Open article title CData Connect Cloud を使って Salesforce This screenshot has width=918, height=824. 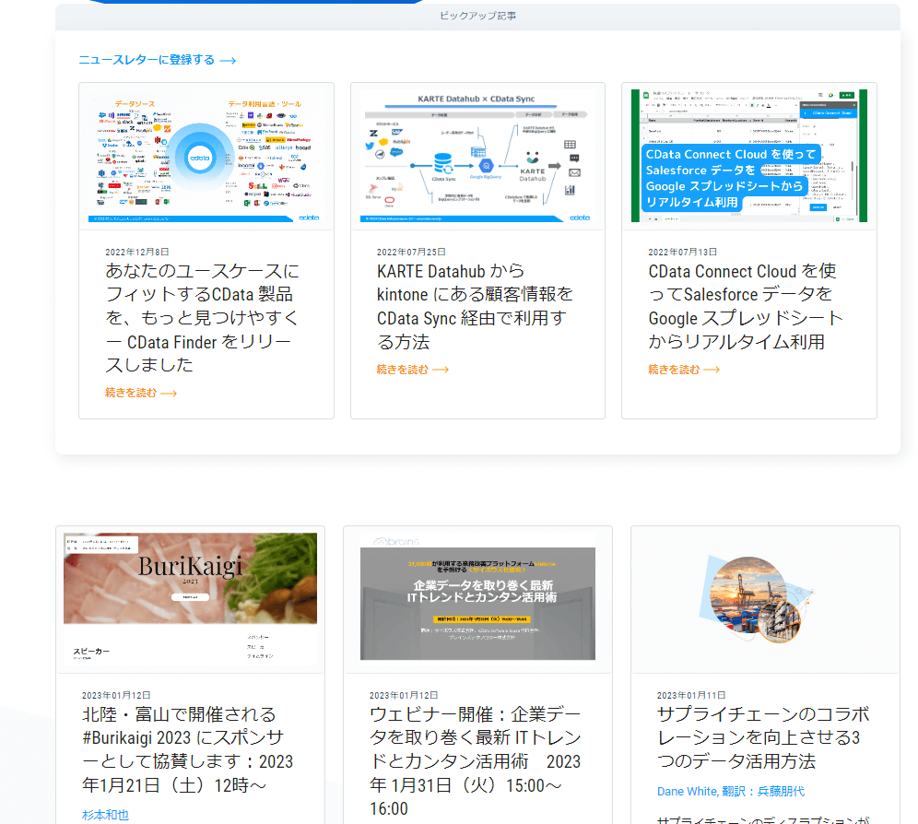tap(746, 306)
